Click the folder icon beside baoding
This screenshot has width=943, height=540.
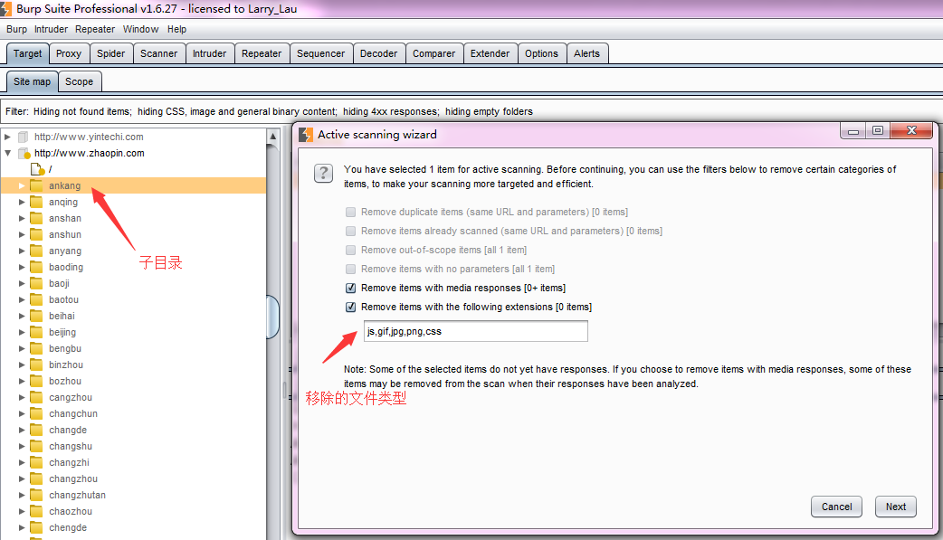36,268
